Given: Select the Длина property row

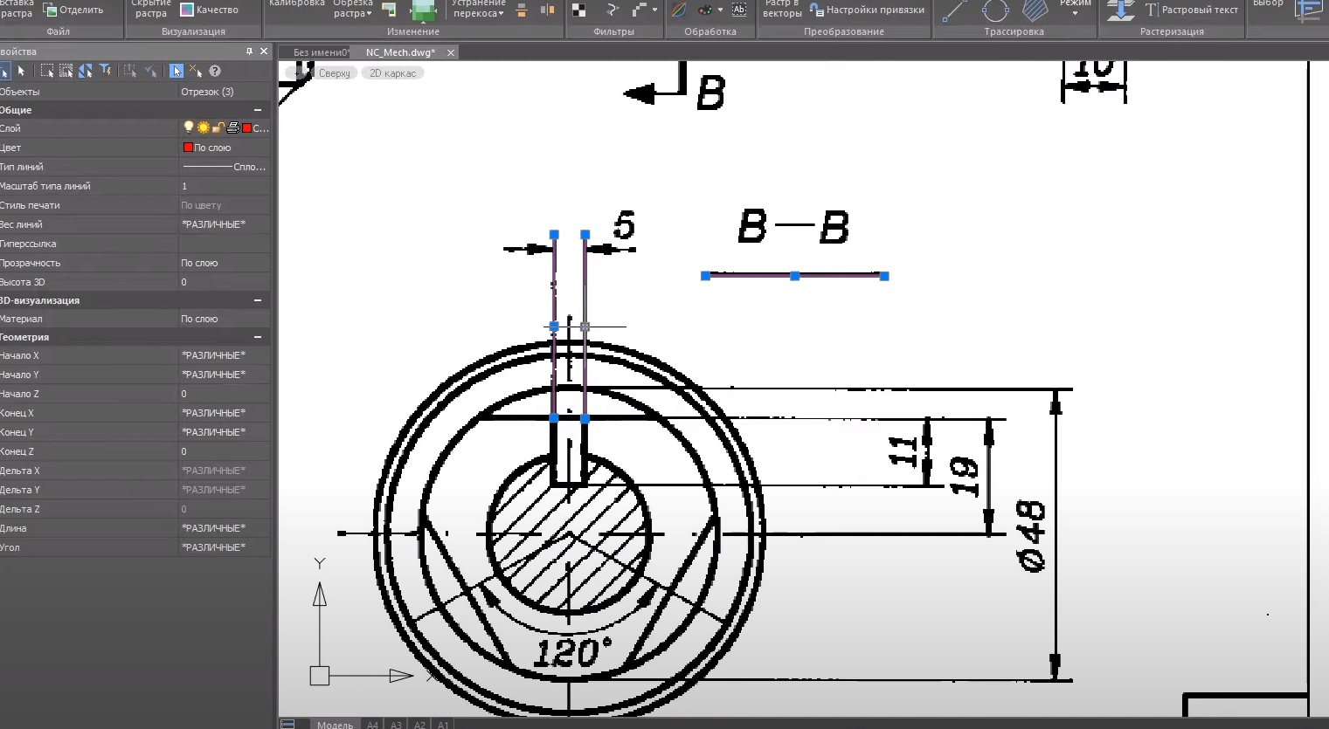Looking at the screenshot, I should (135, 528).
